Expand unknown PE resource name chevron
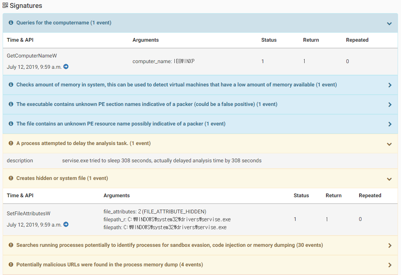The width and height of the screenshot is (401, 275). click(x=390, y=124)
